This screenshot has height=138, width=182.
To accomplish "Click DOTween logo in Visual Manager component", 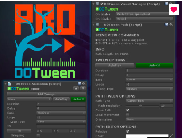I will click(x=107, y=9).
